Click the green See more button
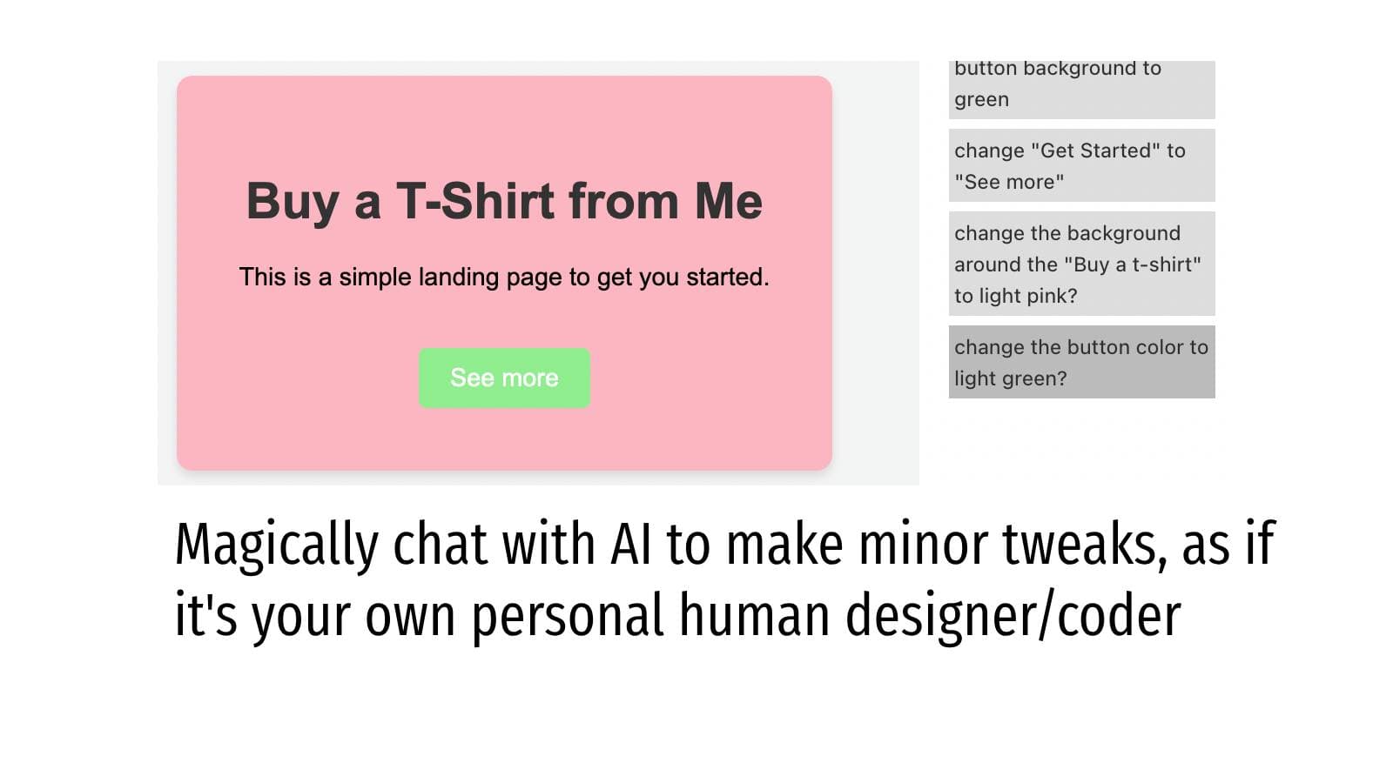Viewport: 1393px width, 783px height. point(504,378)
